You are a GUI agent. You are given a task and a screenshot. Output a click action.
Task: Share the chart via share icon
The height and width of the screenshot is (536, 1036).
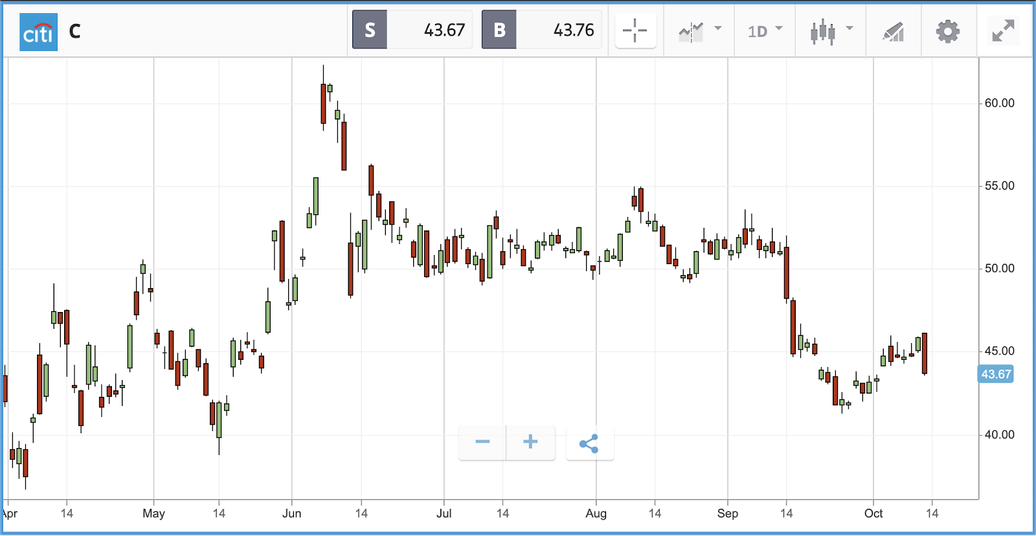click(x=589, y=443)
